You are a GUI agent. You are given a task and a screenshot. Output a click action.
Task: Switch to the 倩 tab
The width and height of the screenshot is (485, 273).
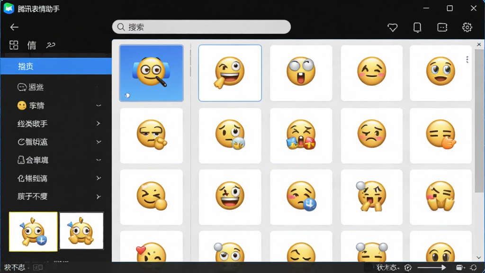tap(32, 45)
